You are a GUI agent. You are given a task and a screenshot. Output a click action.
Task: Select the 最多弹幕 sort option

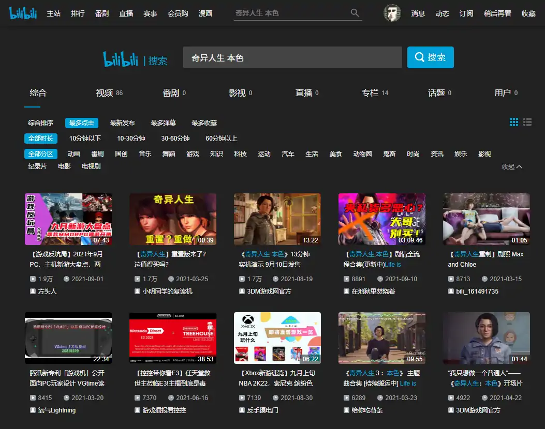pos(164,123)
